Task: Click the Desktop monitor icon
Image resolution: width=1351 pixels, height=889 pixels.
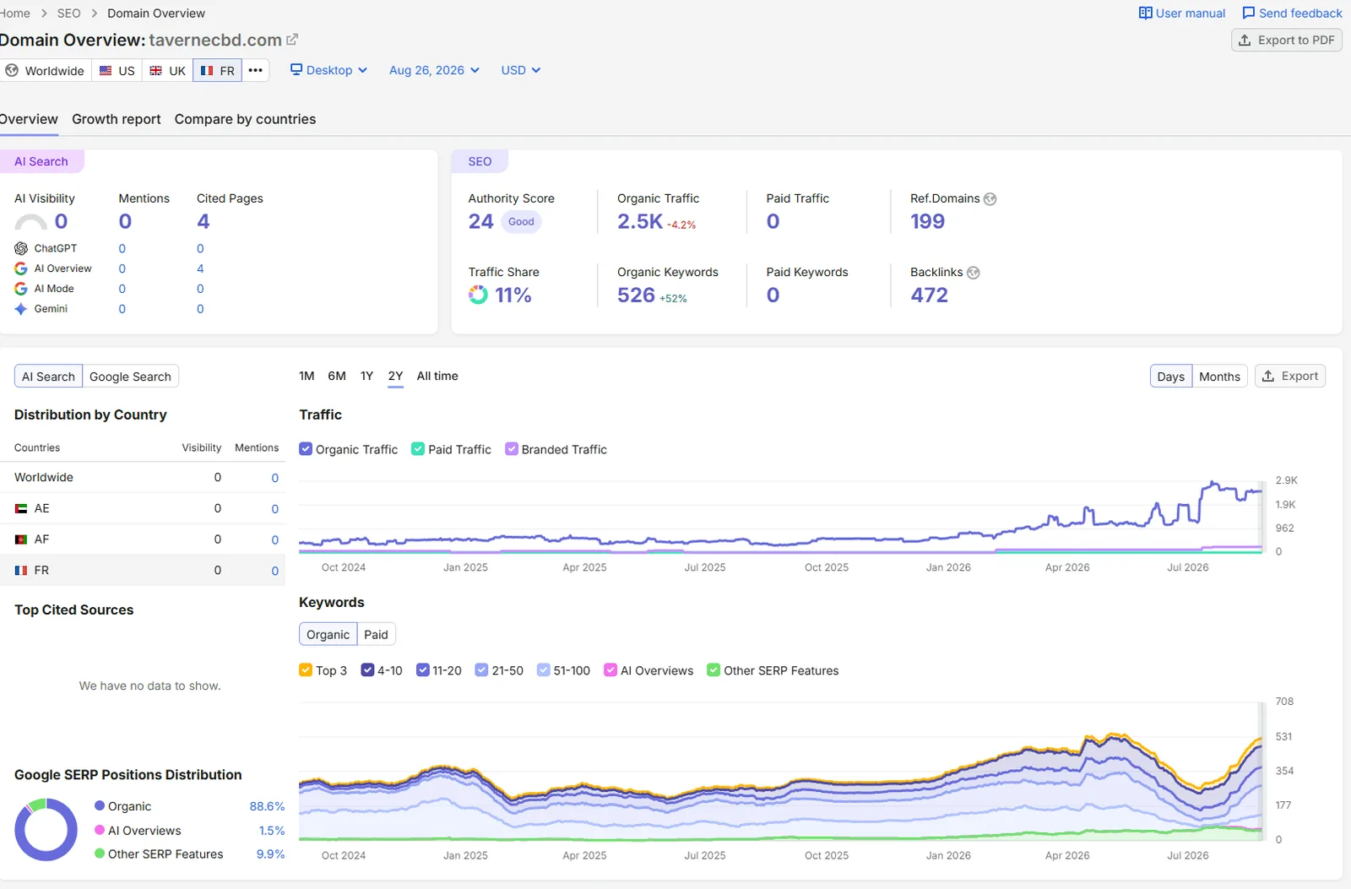Action: tap(296, 69)
